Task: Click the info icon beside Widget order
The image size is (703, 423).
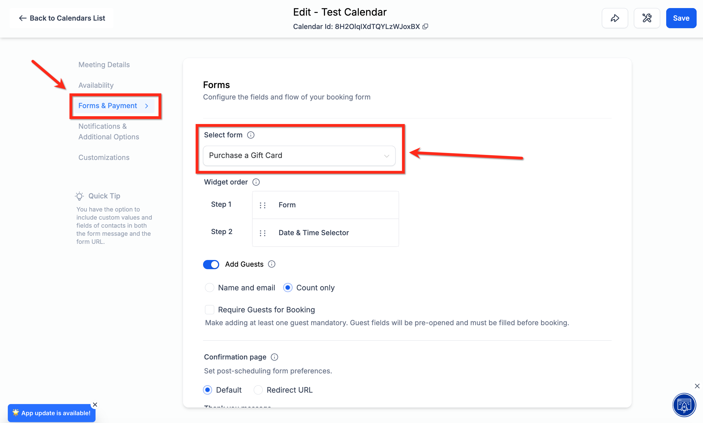Action: tap(256, 182)
